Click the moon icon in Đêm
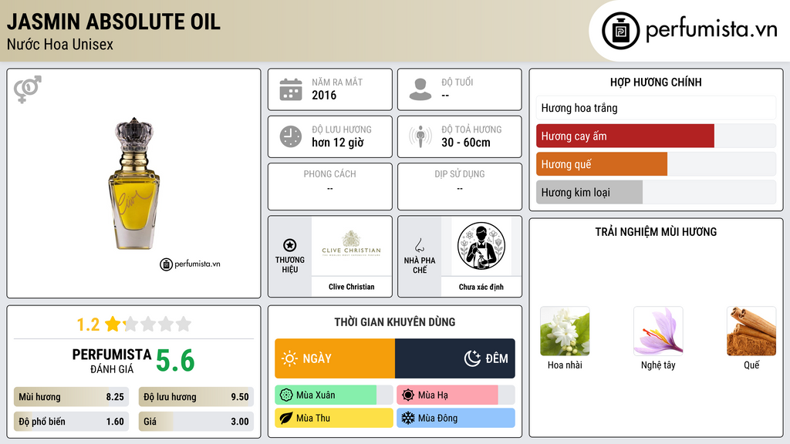Viewport: 790px width, 444px height. click(x=473, y=358)
